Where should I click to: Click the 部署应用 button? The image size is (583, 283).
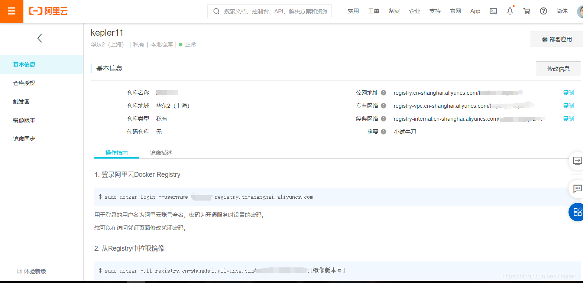tap(556, 39)
